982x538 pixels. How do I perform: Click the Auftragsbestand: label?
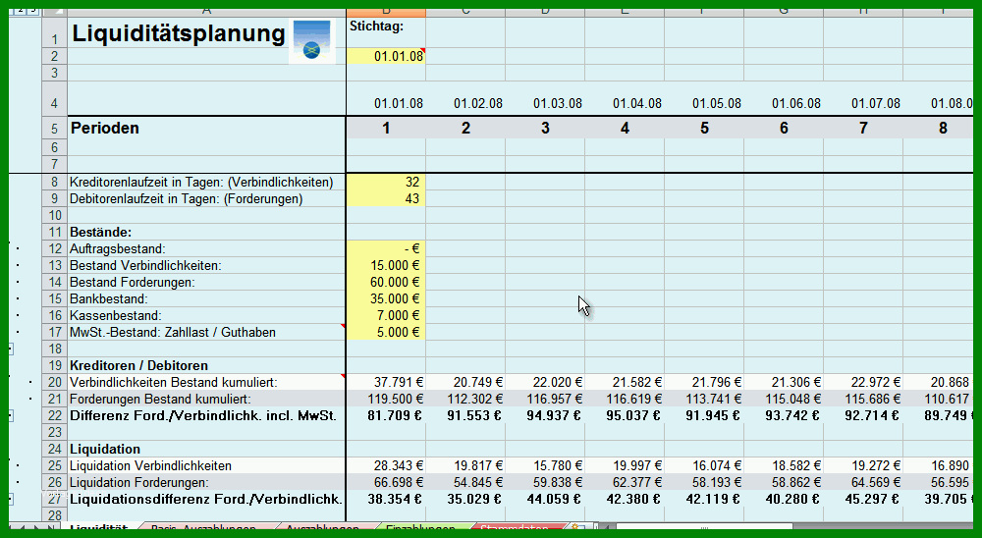coord(118,249)
